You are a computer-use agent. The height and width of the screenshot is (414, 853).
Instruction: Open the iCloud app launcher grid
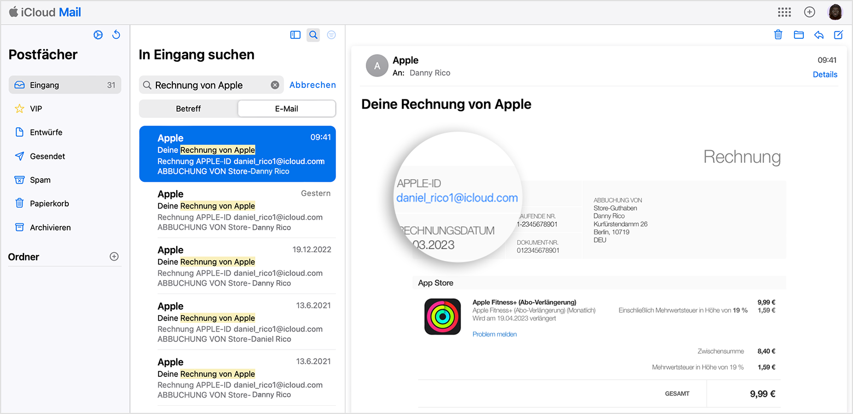coord(785,12)
